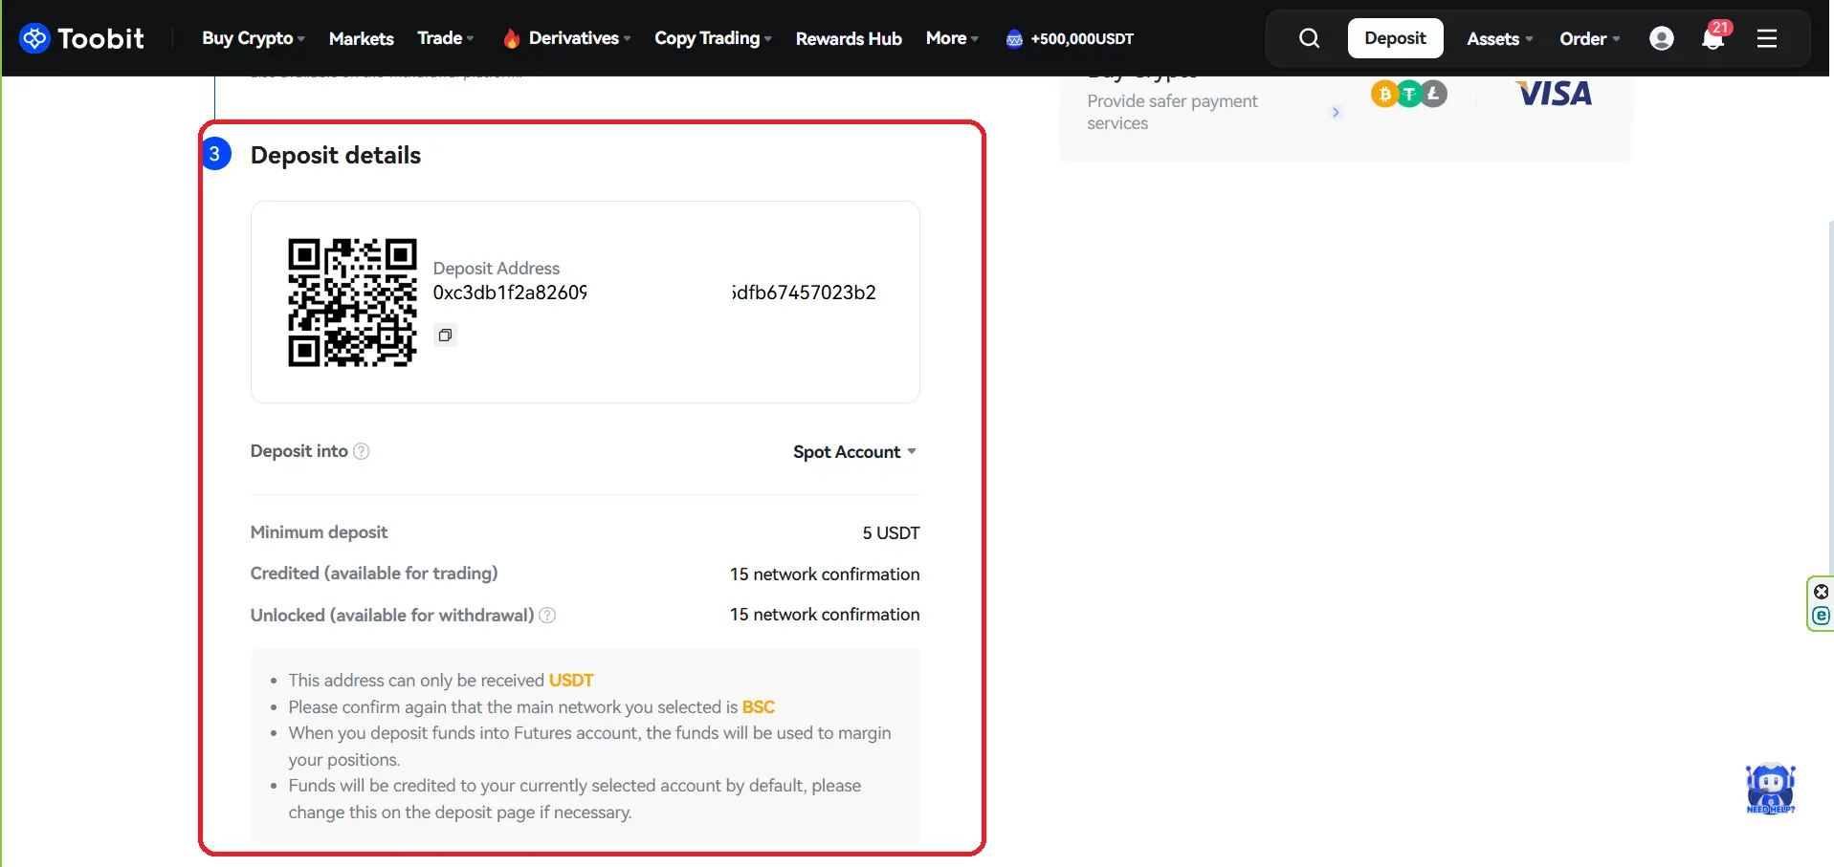Image resolution: width=1834 pixels, height=867 pixels.
Task: Click the Toobit logo icon
Action: (x=34, y=38)
